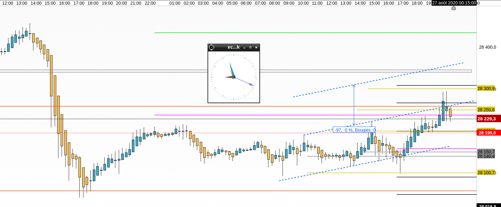This screenshot has width=501, height=207.
Task: Minimize the xclock window
Action: click(244, 47)
